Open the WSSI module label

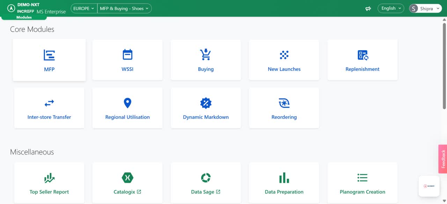[127, 69]
